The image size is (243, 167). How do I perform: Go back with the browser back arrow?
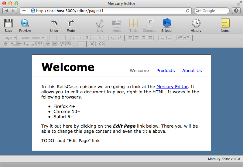point(6,11)
